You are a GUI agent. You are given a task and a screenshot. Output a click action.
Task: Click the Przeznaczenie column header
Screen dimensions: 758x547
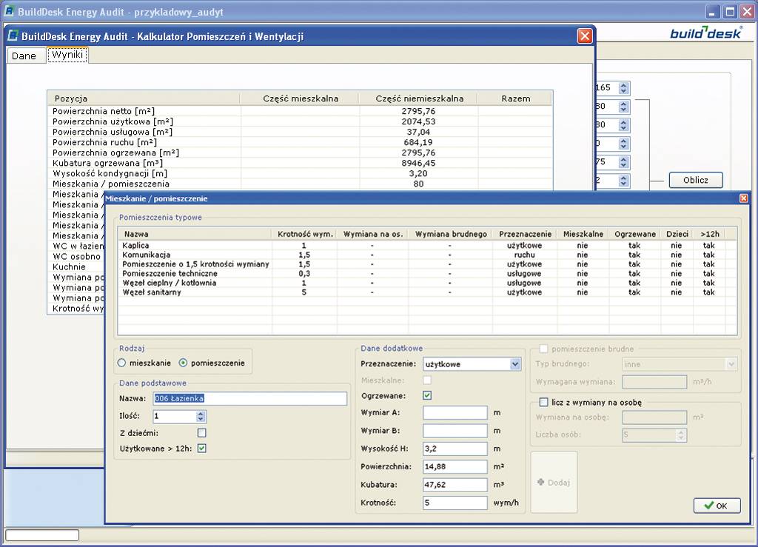point(525,234)
